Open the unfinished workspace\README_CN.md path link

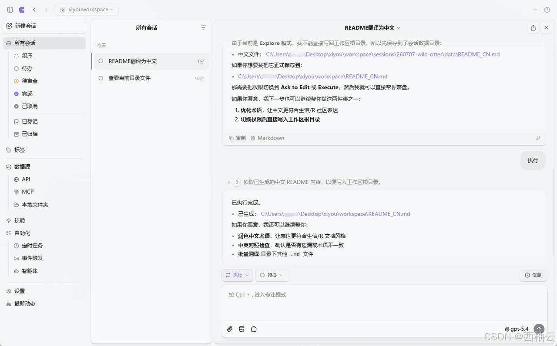point(312,77)
